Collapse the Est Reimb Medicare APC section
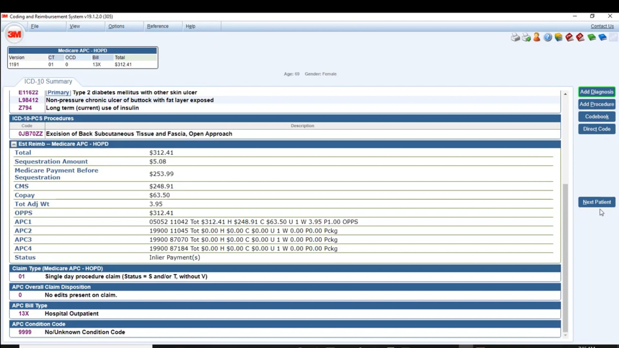This screenshot has width=619, height=348. [14, 144]
